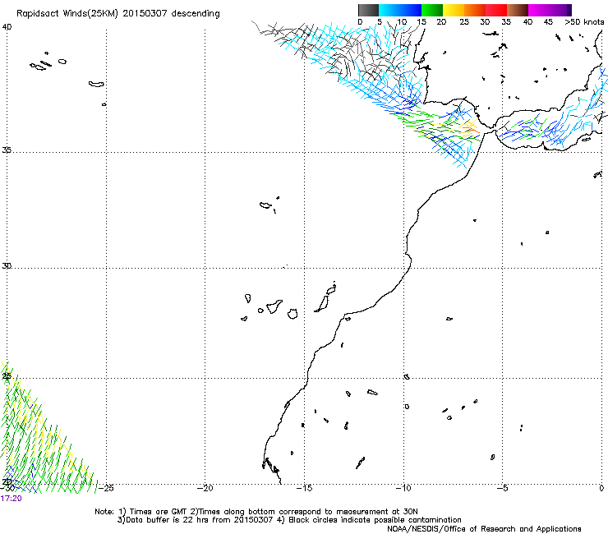Click the Madeira island outline near 33N

point(265,205)
